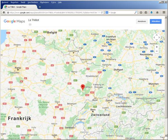The height and width of the screenshot is (140, 168).
Task: Click the Neurenberg city label
Action: click(x=146, y=54)
